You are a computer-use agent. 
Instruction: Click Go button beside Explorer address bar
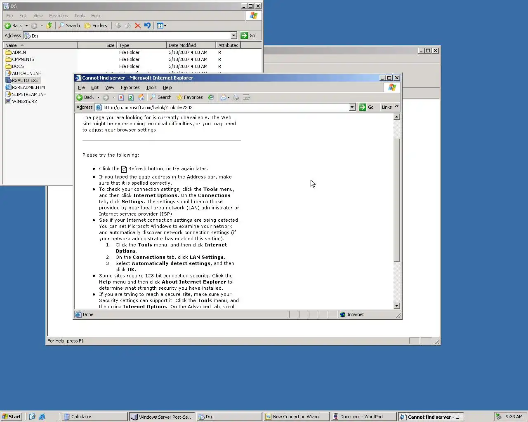pos(248,35)
